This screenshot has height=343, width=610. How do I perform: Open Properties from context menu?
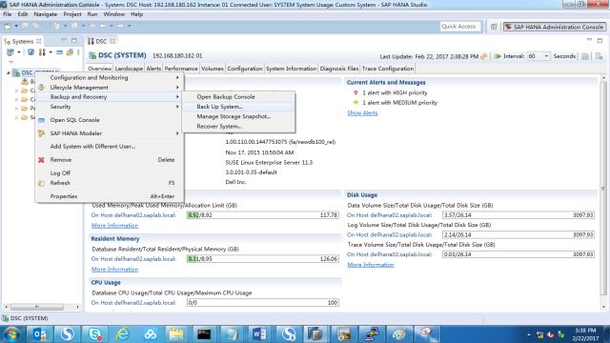click(64, 196)
